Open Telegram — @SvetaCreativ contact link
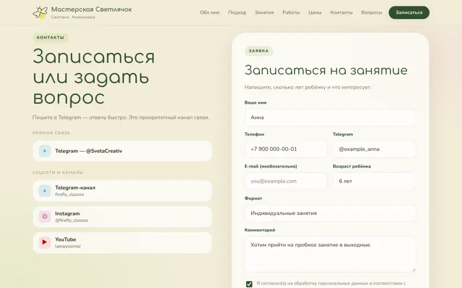The width and height of the screenshot is (462, 288). point(122,151)
